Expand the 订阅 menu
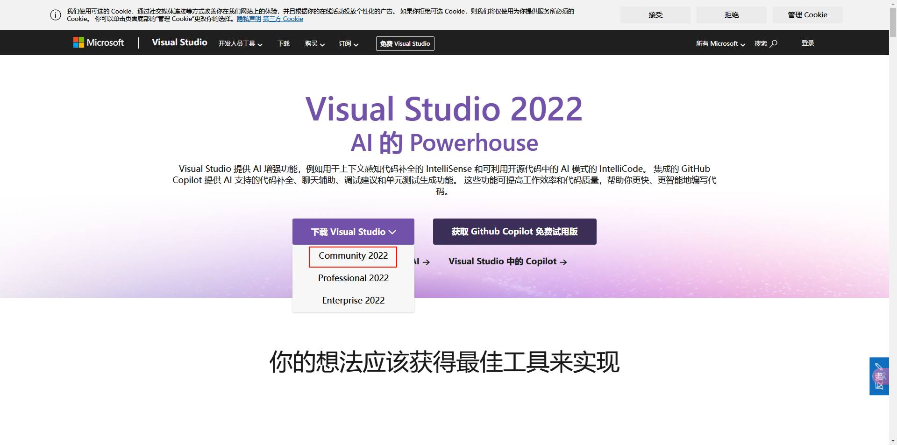 pos(349,43)
